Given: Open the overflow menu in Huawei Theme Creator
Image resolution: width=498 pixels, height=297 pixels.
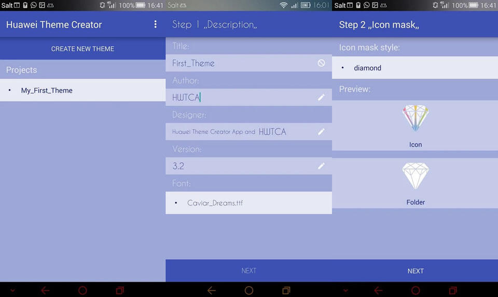Looking at the screenshot, I should [x=155, y=24].
